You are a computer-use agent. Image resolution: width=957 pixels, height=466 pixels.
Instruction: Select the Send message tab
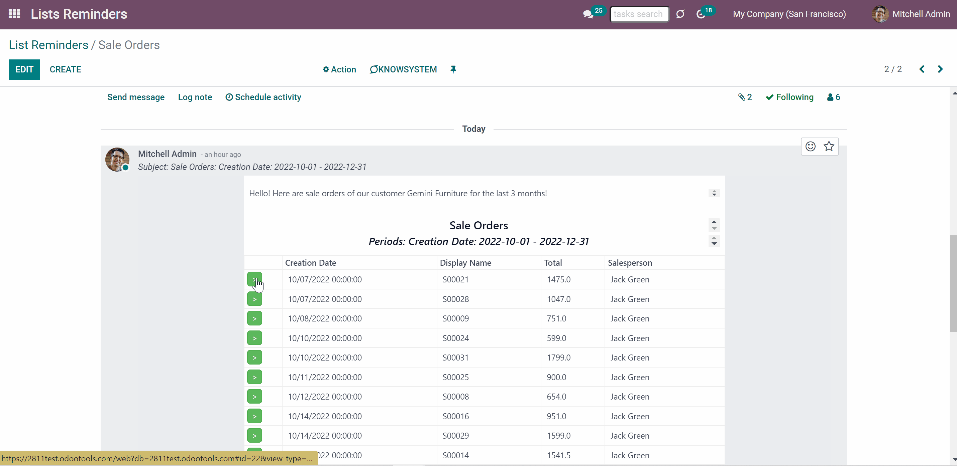[x=136, y=97]
